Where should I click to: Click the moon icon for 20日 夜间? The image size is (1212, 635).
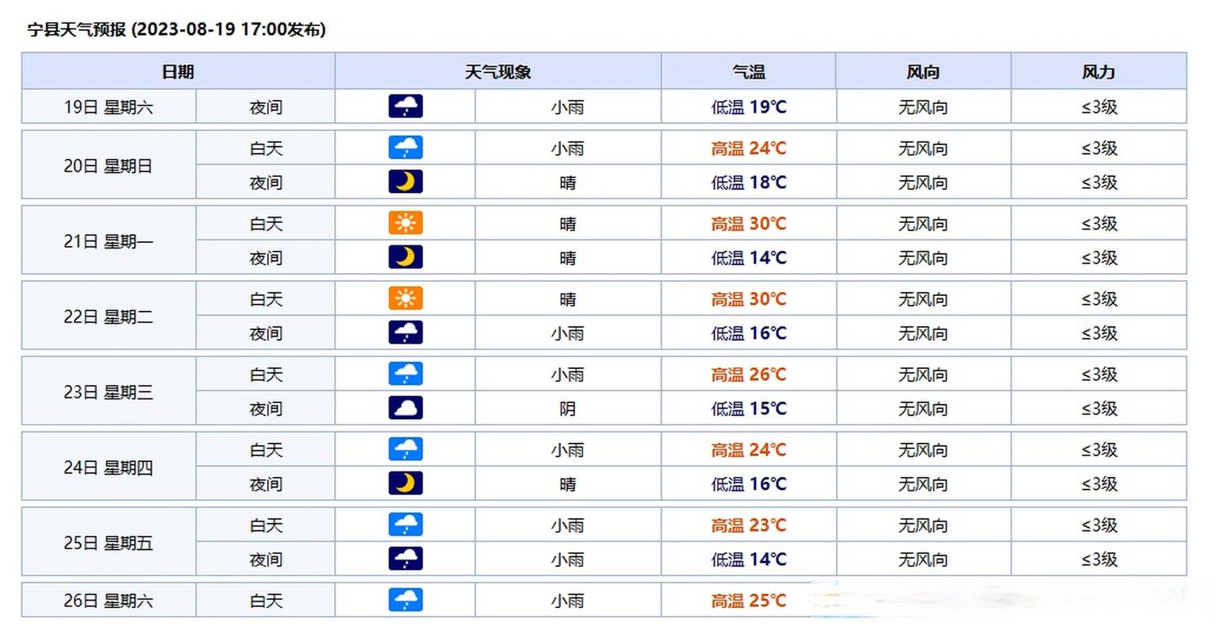405,182
